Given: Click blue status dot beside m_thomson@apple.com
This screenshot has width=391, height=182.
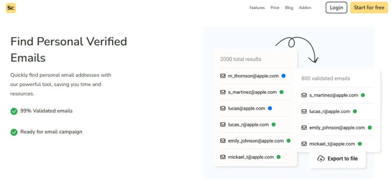Looking at the screenshot, I should [283, 76].
